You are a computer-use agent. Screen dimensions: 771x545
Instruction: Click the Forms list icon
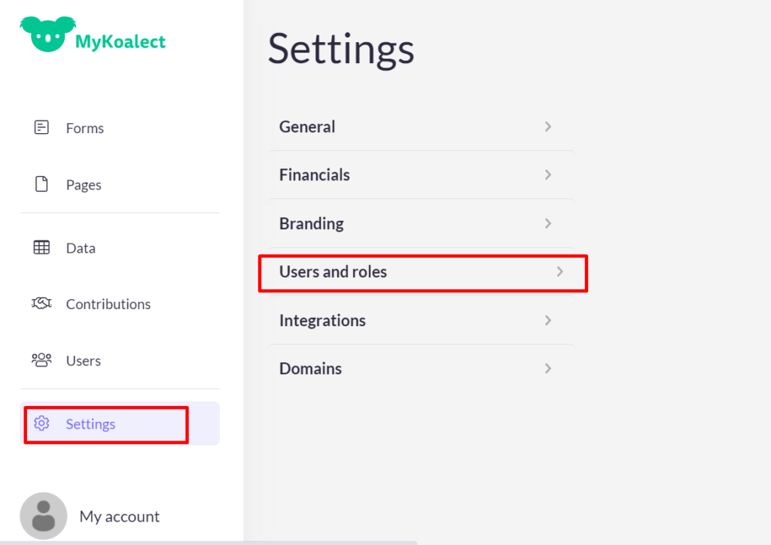pos(41,128)
